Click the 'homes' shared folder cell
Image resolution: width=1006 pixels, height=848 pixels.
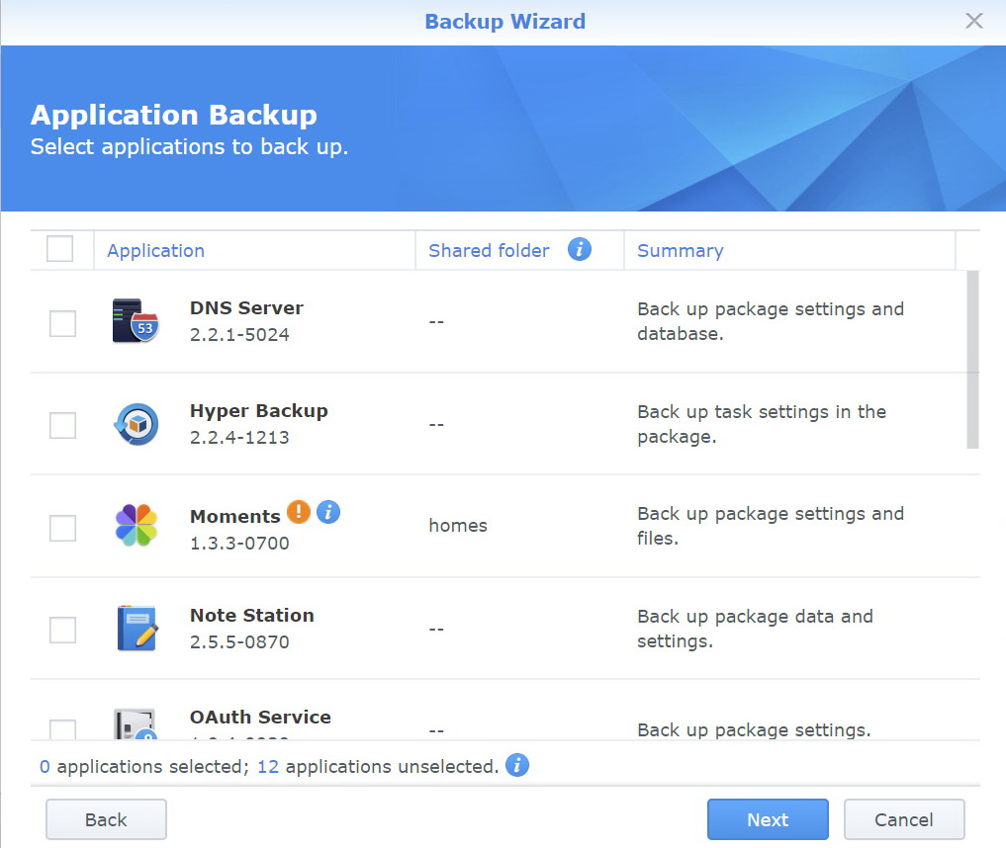tap(458, 526)
